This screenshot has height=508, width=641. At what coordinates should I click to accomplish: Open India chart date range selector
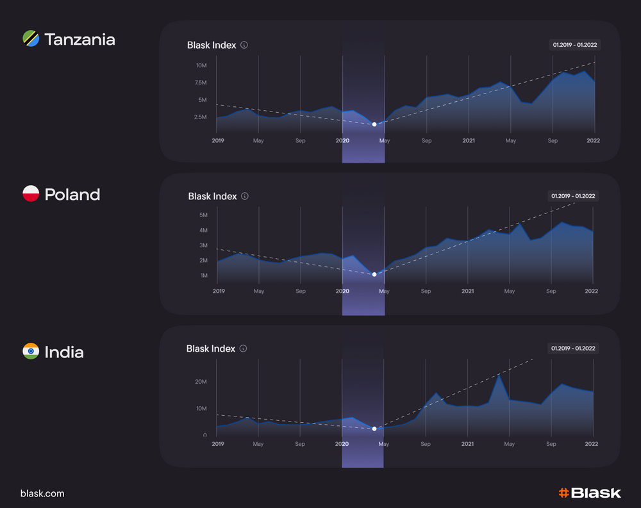[x=574, y=348]
